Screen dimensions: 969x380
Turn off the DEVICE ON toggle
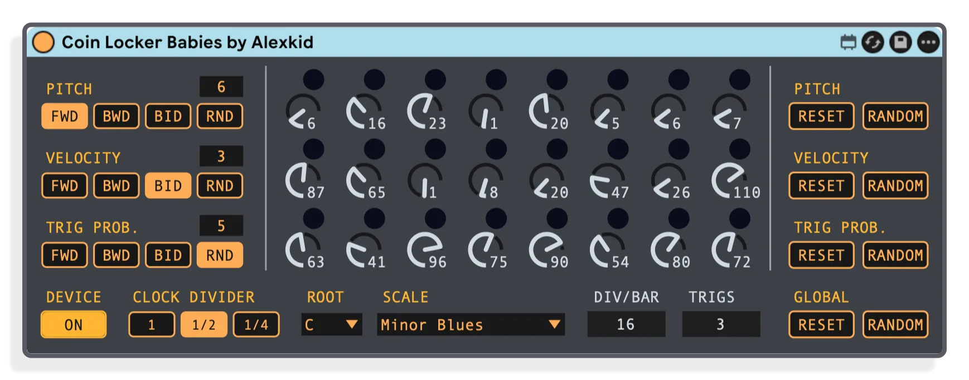74,325
